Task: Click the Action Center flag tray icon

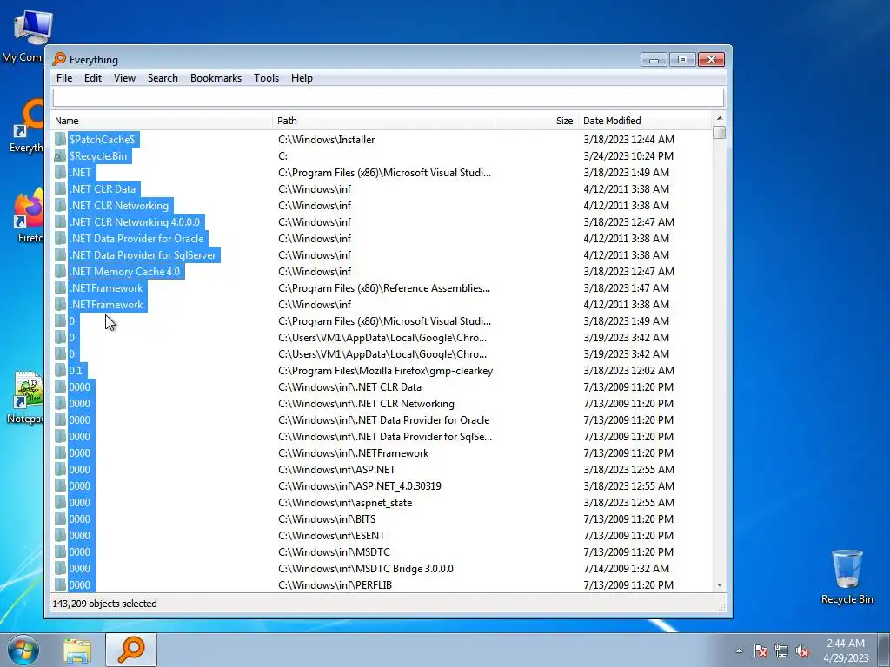Action: pyautogui.click(x=760, y=650)
